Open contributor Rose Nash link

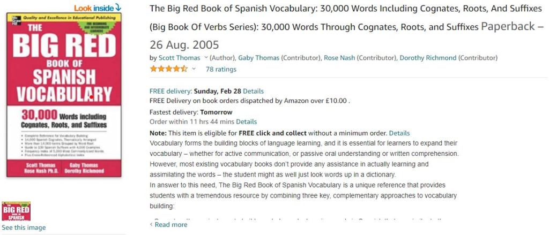coord(339,58)
